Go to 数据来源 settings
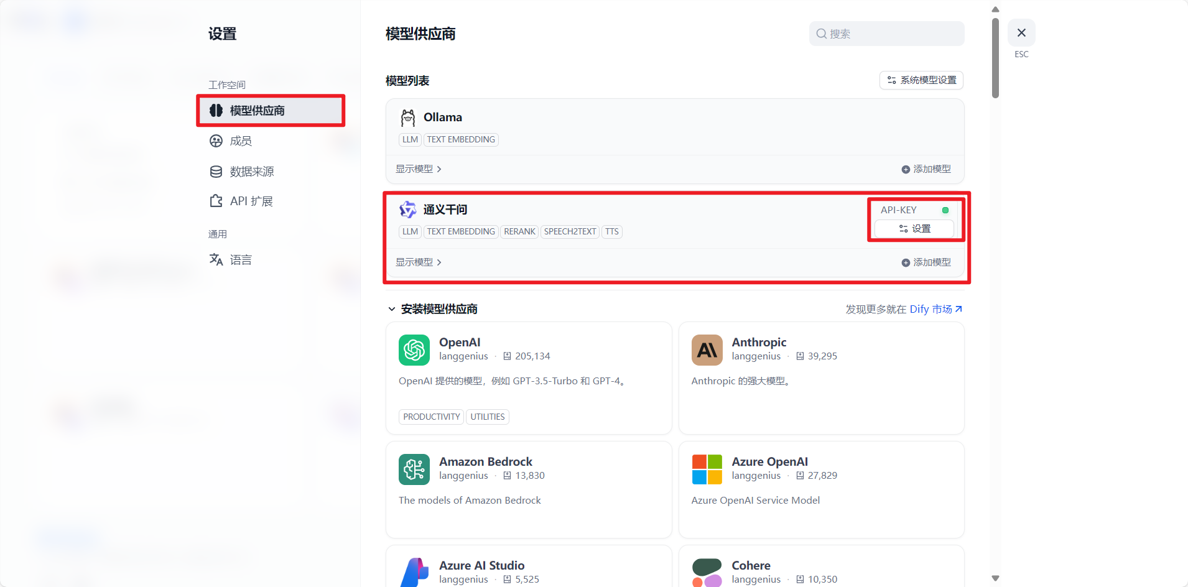This screenshot has height=587, width=1188. tap(251, 172)
